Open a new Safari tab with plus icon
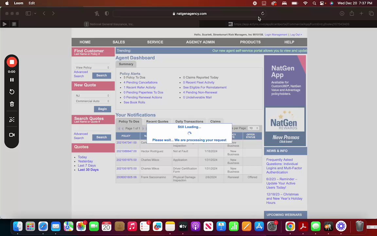 coord(361,13)
